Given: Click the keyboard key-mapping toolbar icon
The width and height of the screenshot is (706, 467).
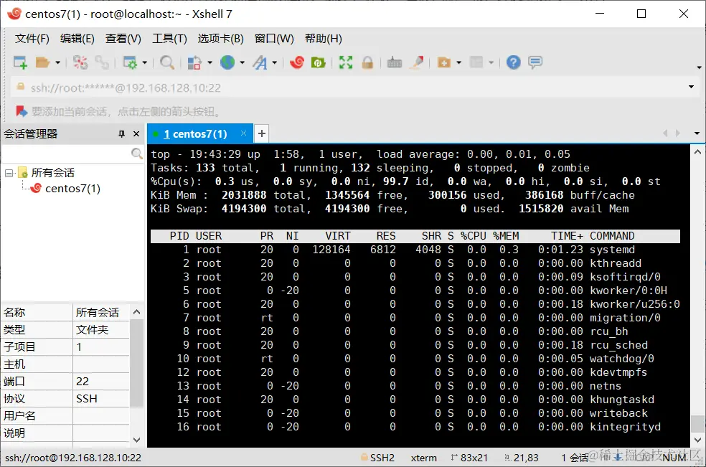Looking at the screenshot, I should click(395, 62).
